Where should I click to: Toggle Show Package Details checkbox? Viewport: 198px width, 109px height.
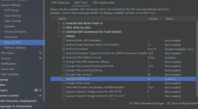(169, 103)
